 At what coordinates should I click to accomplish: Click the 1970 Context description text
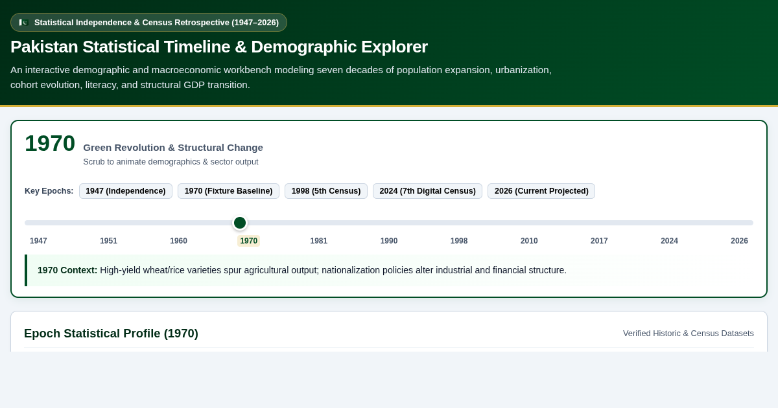[x=302, y=270]
